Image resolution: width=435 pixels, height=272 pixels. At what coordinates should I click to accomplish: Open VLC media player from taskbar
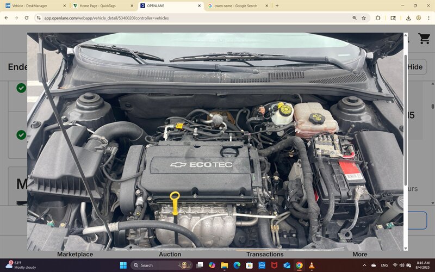[312, 265]
